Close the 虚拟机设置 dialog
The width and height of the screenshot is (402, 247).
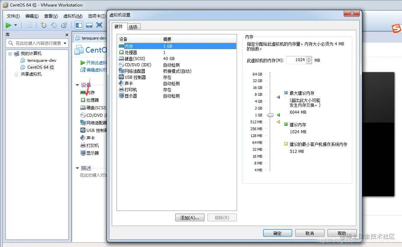pyautogui.click(x=352, y=14)
